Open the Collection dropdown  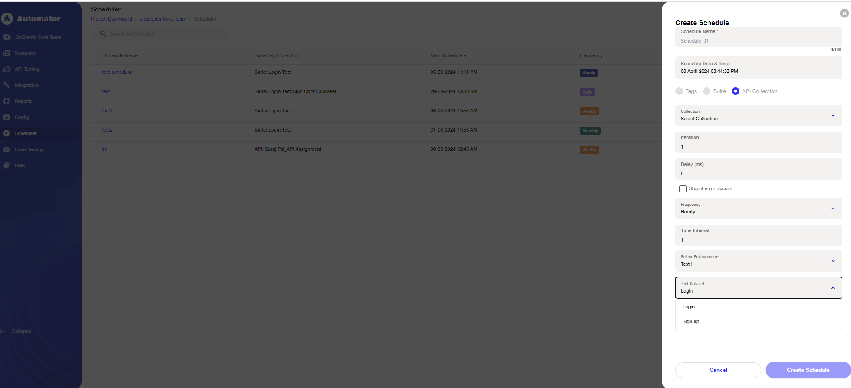click(759, 115)
